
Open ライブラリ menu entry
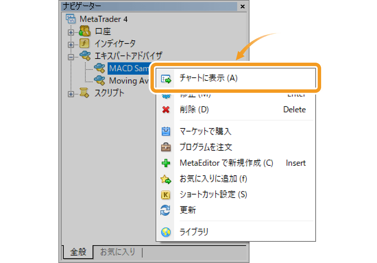[236, 232]
